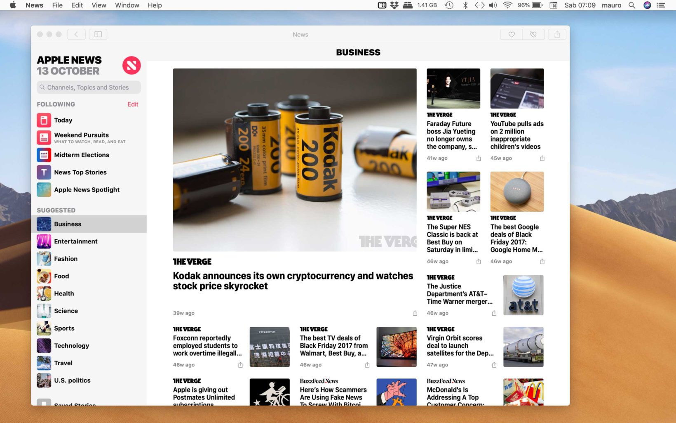Open the Window menu

coord(127,5)
